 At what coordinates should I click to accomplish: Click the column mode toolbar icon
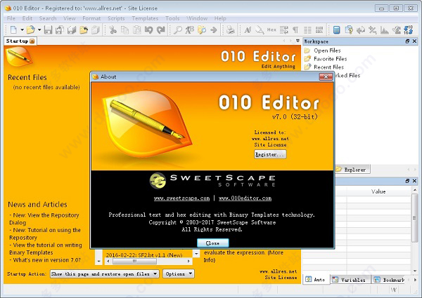307,29
